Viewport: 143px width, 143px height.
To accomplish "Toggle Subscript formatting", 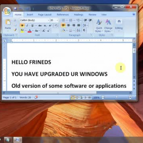I will click(45, 25).
